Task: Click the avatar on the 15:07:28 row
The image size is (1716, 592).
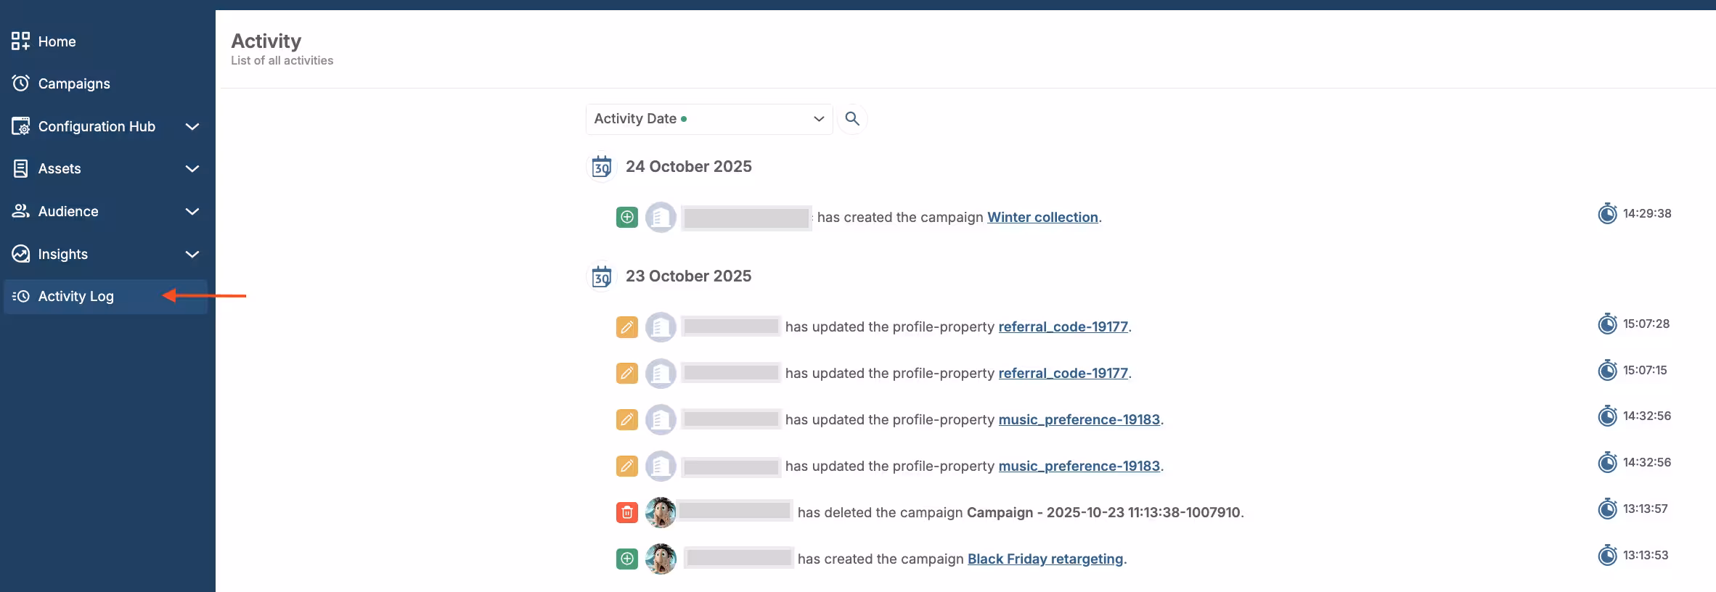Action: [x=661, y=327]
